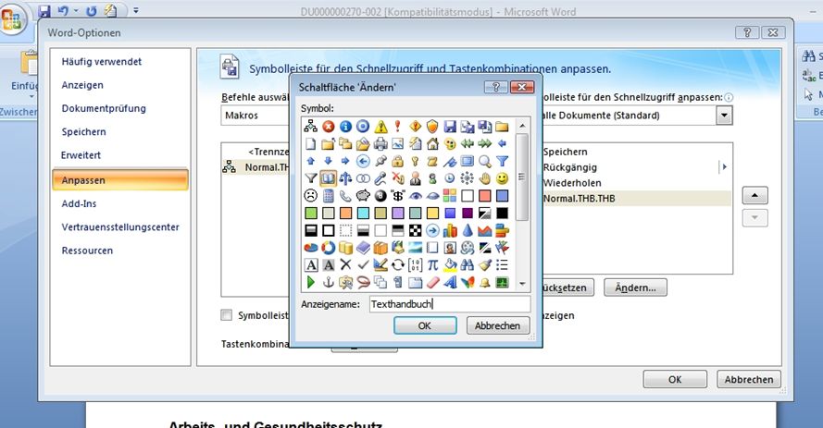Choose the pi symbol
The image size is (823, 428).
pos(432,265)
